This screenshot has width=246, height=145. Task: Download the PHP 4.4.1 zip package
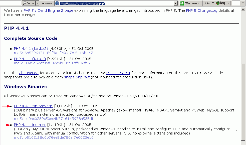(x=33, y=106)
